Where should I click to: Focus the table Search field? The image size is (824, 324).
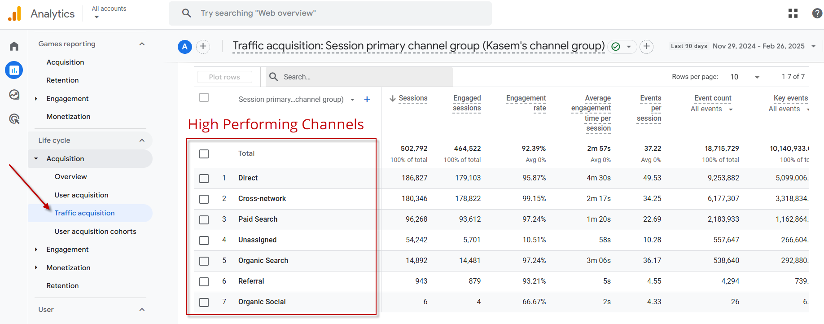tap(359, 77)
